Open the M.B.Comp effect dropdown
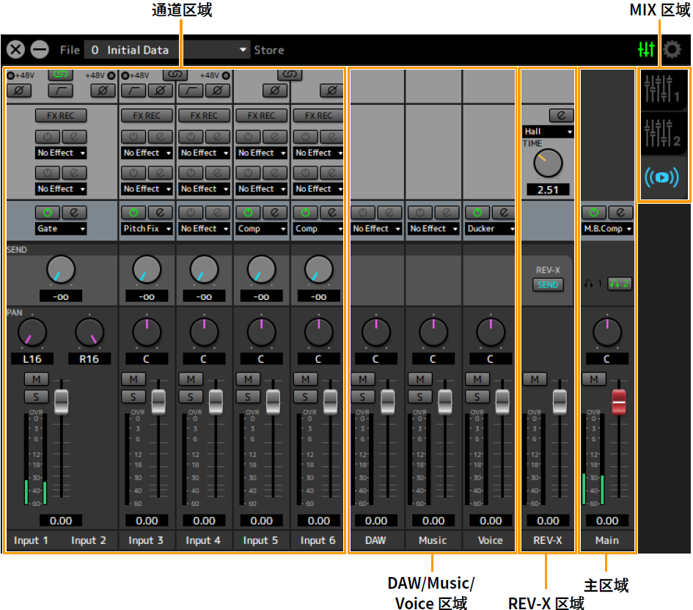The width and height of the screenshot is (693, 610). (607, 229)
